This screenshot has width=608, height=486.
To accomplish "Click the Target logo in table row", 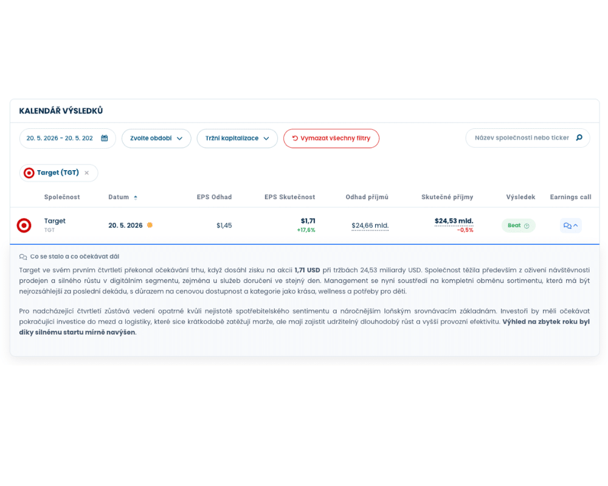I will pyautogui.click(x=24, y=225).
